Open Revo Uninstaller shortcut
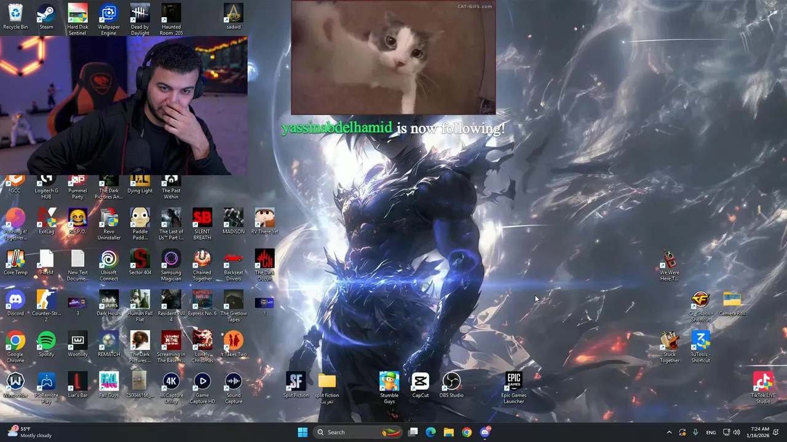Image resolution: width=787 pixels, height=442 pixels. pos(109,224)
